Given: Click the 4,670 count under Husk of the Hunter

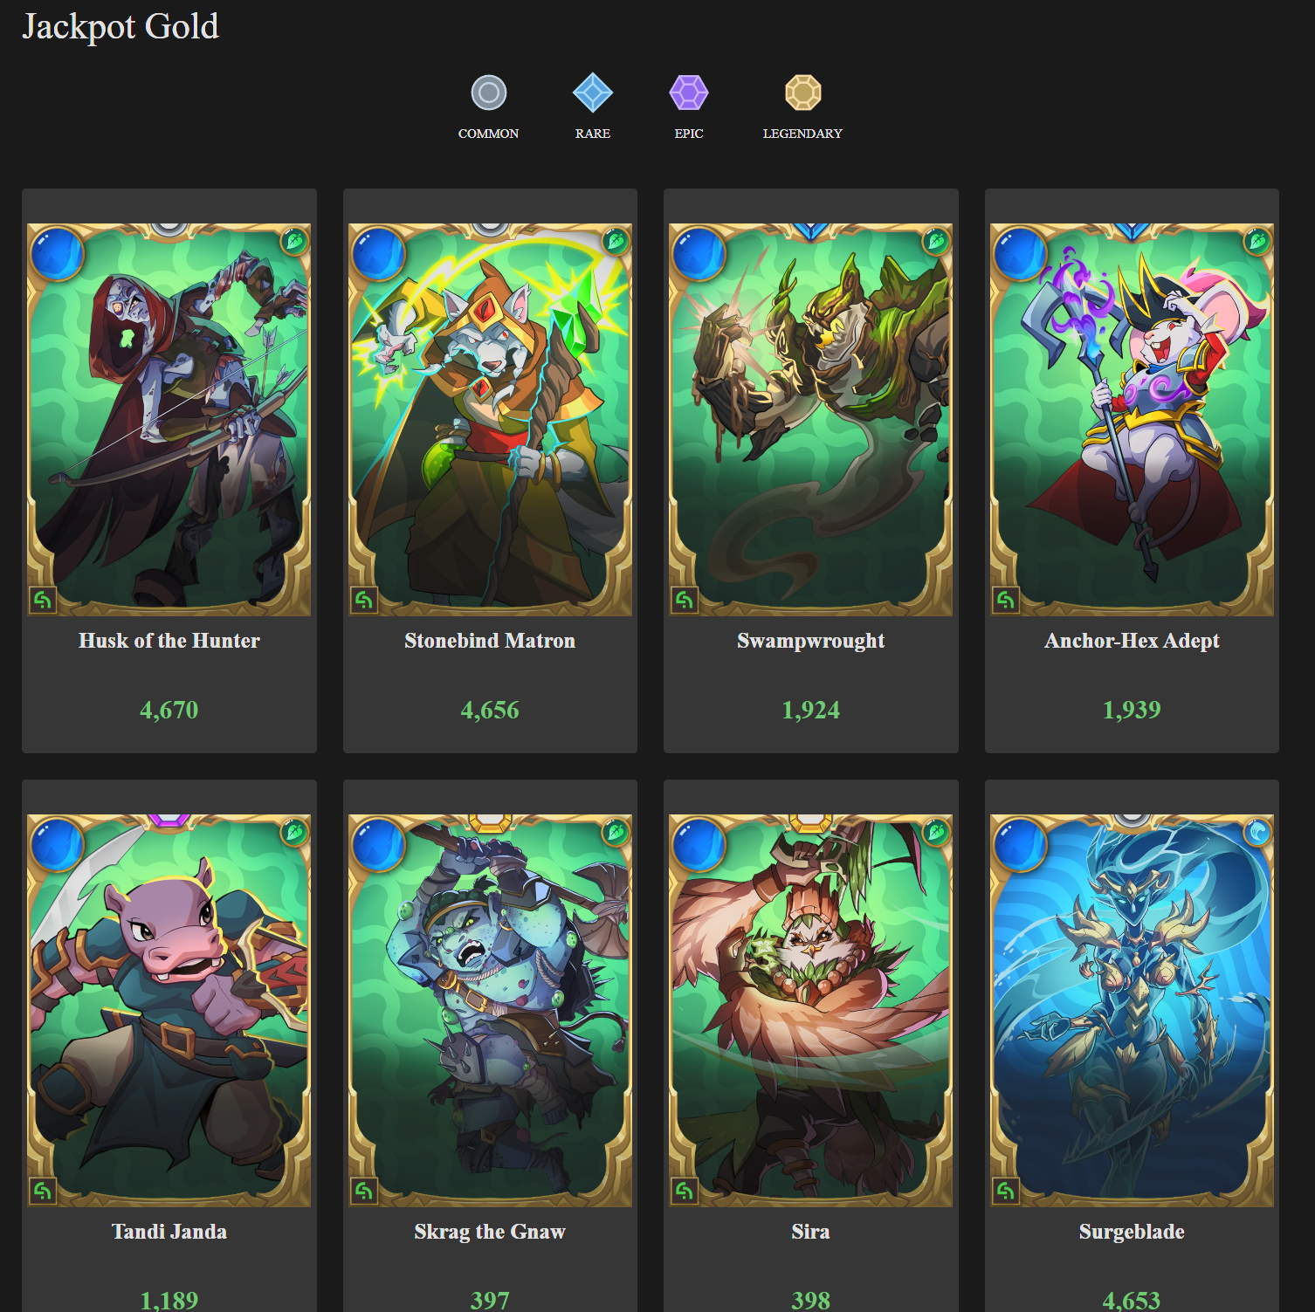Looking at the screenshot, I should pyautogui.click(x=169, y=710).
